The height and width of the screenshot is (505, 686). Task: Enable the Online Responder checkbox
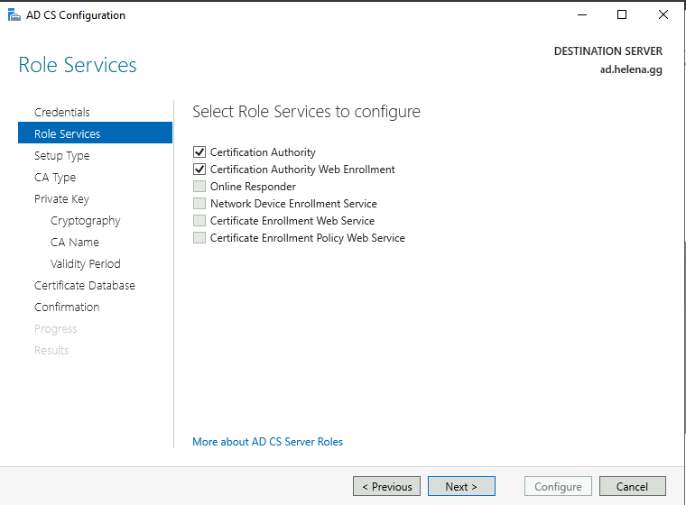(199, 187)
